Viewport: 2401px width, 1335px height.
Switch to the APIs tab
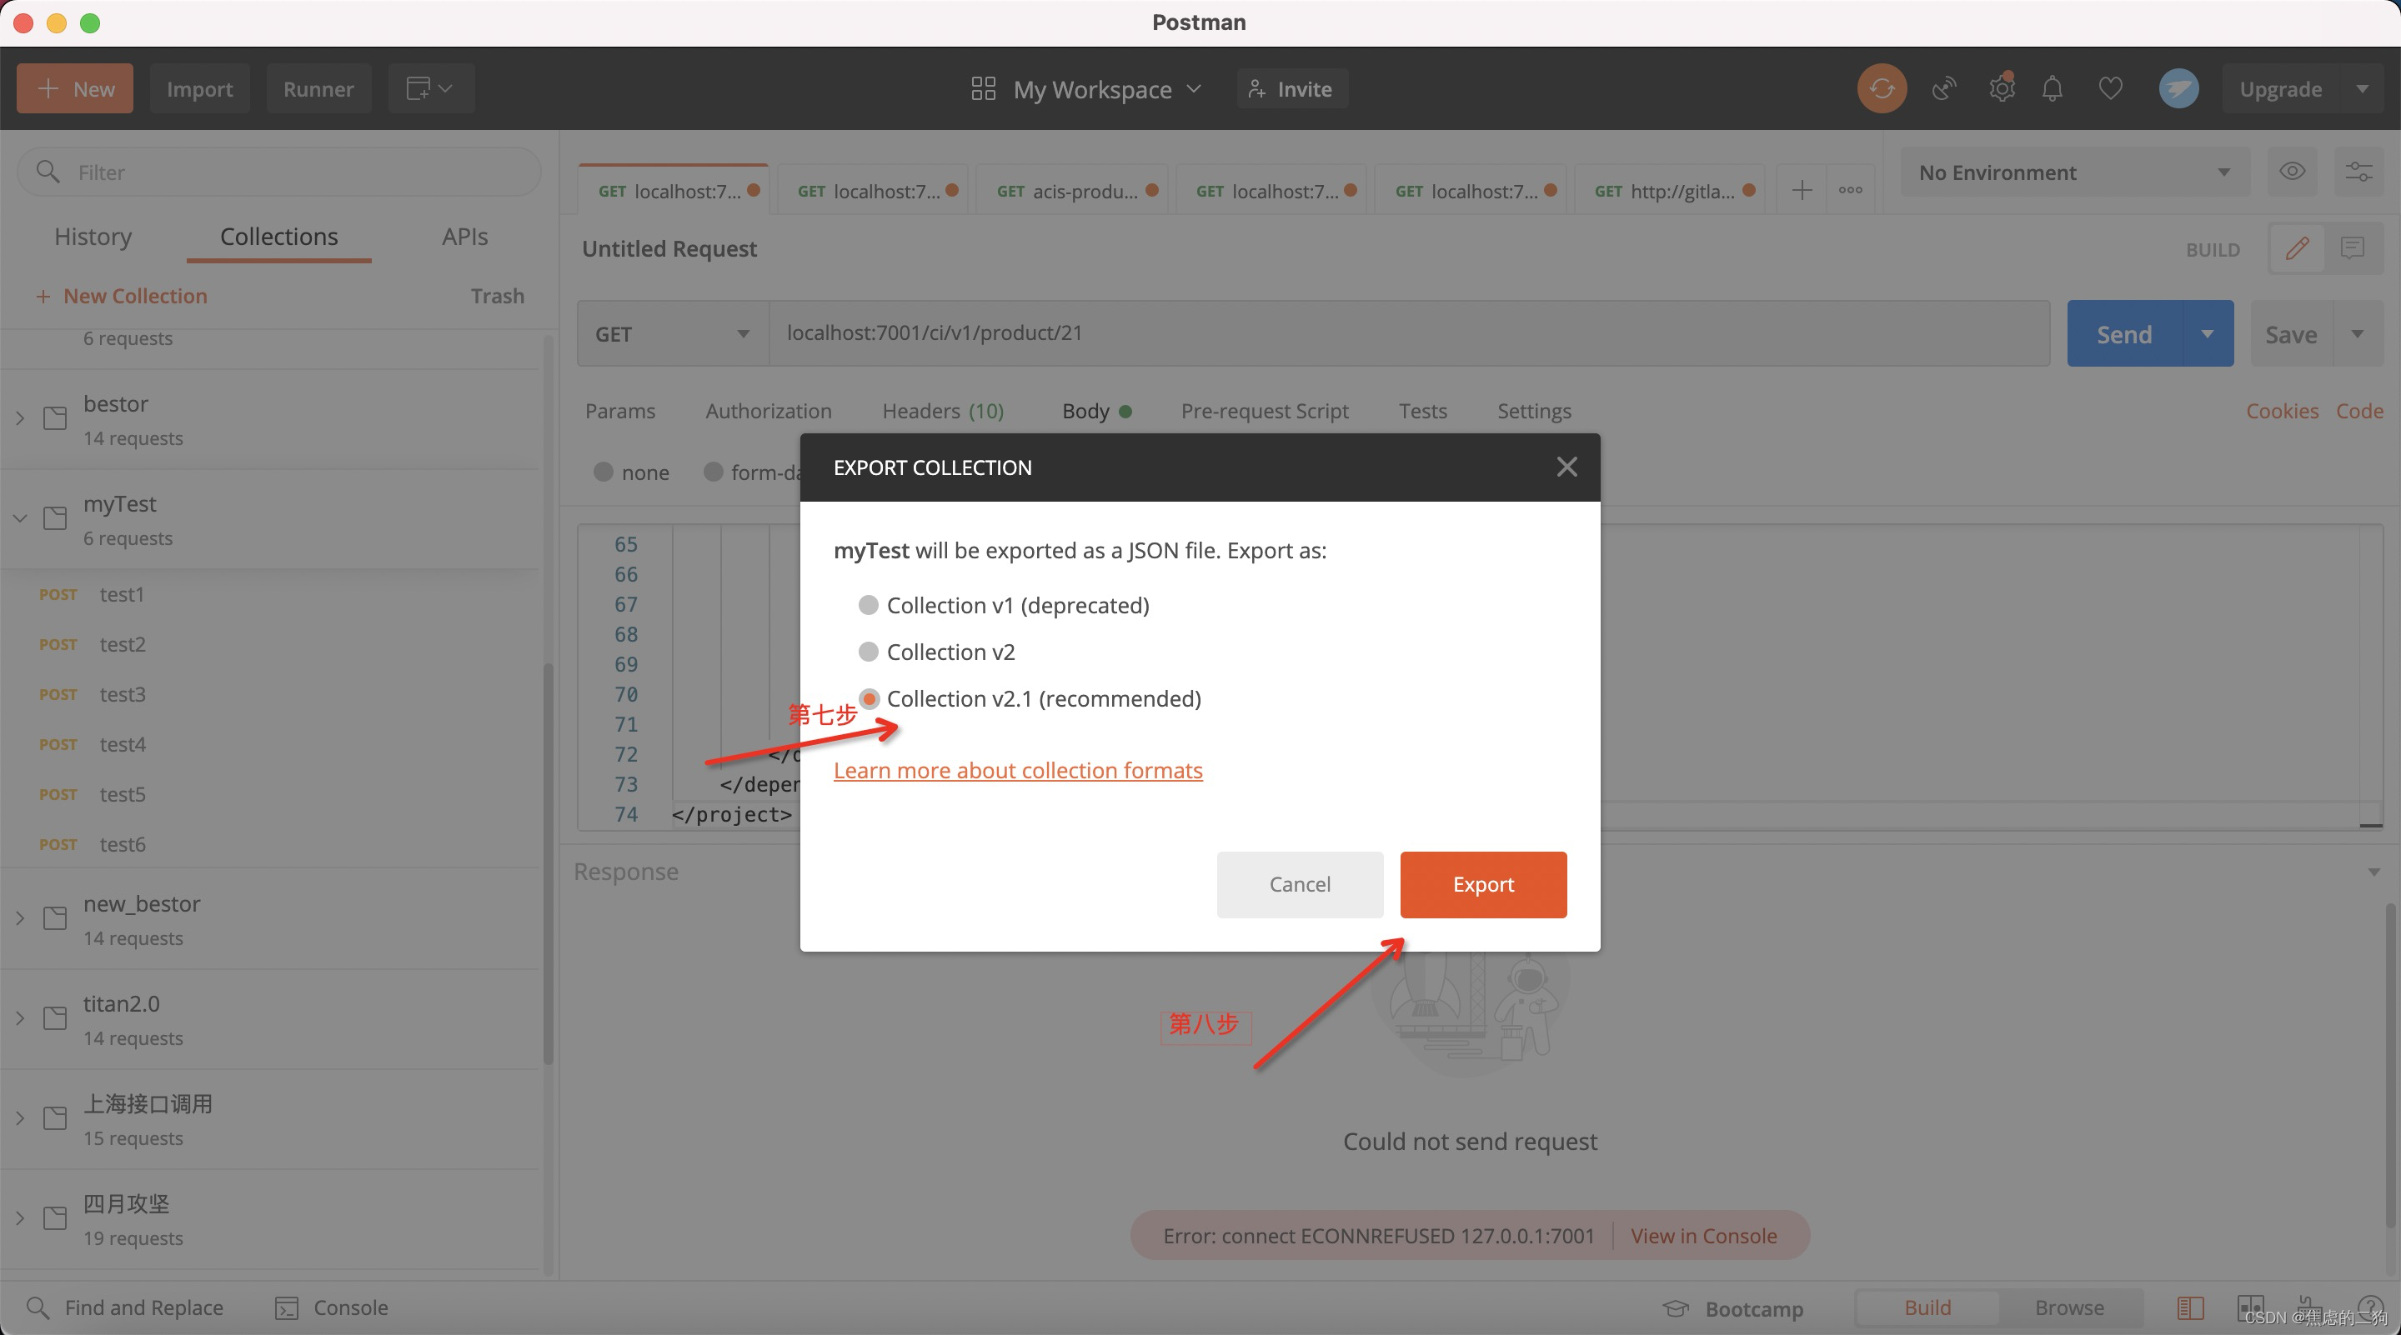tap(464, 237)
